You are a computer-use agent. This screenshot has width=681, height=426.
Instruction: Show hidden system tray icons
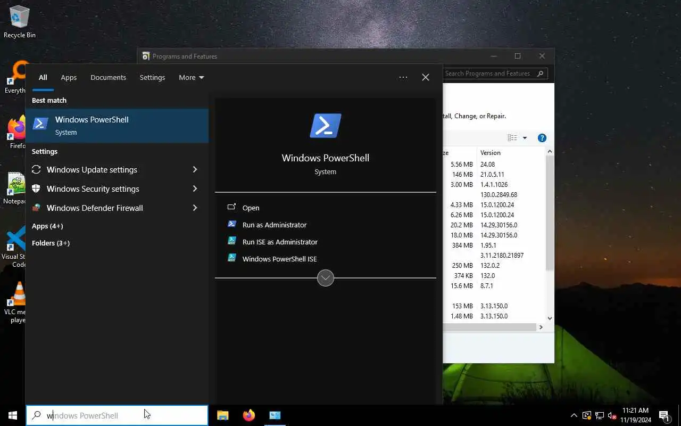(x=574, y=415)
